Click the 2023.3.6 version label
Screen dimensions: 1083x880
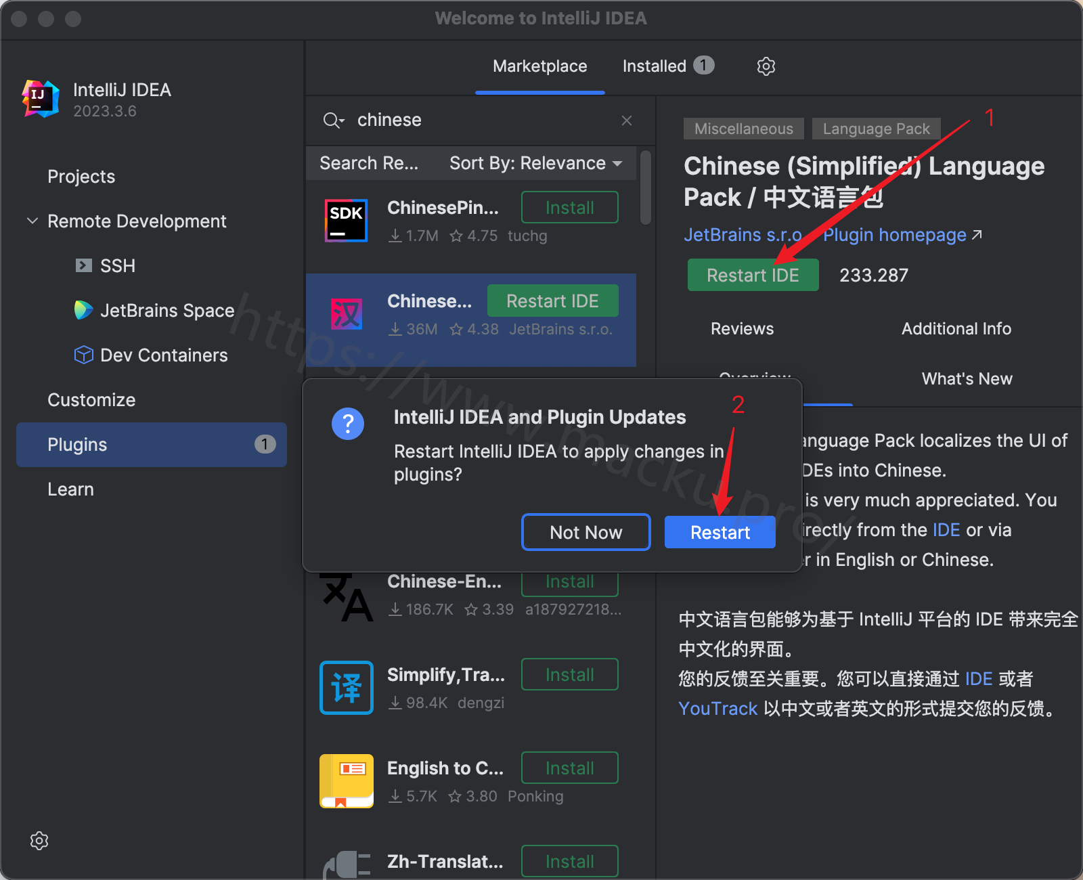pyautogui.click(x=105, y=111)
